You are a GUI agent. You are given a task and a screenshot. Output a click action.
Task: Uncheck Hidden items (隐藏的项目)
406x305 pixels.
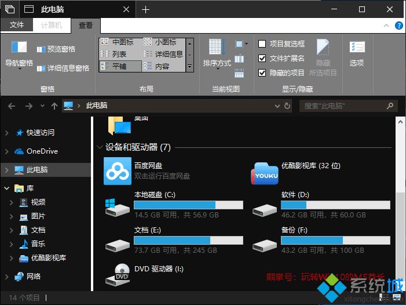[x=281, y=73]
